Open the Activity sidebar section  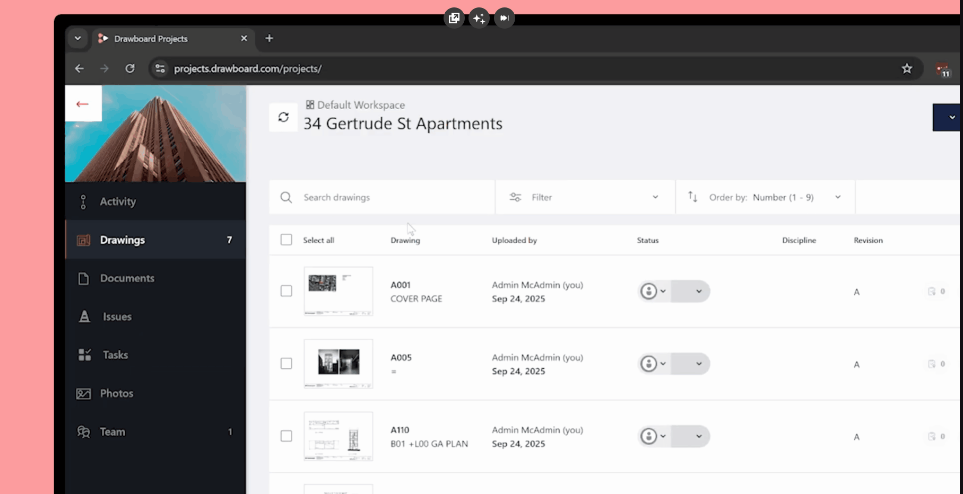coord(155,201)
